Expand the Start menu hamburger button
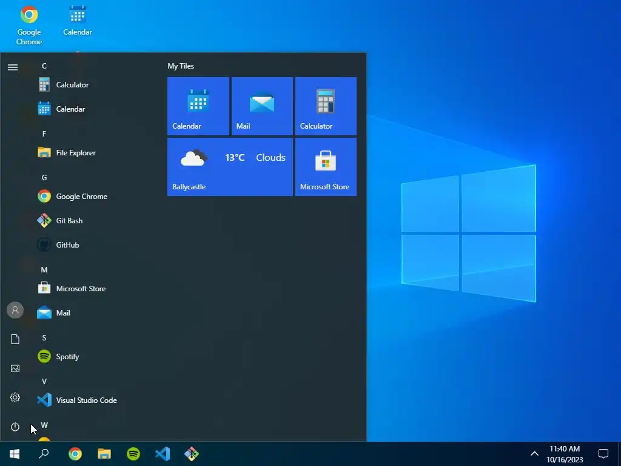The height and width of the screenshot is (466, 621). coord(13,67)
